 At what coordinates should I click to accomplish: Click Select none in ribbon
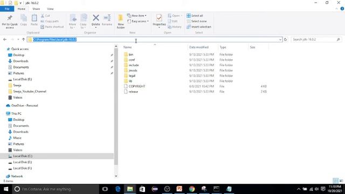coord(196,21)
